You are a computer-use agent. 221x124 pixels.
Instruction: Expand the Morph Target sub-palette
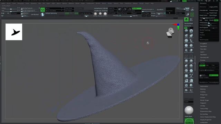[x=204, y=100]
